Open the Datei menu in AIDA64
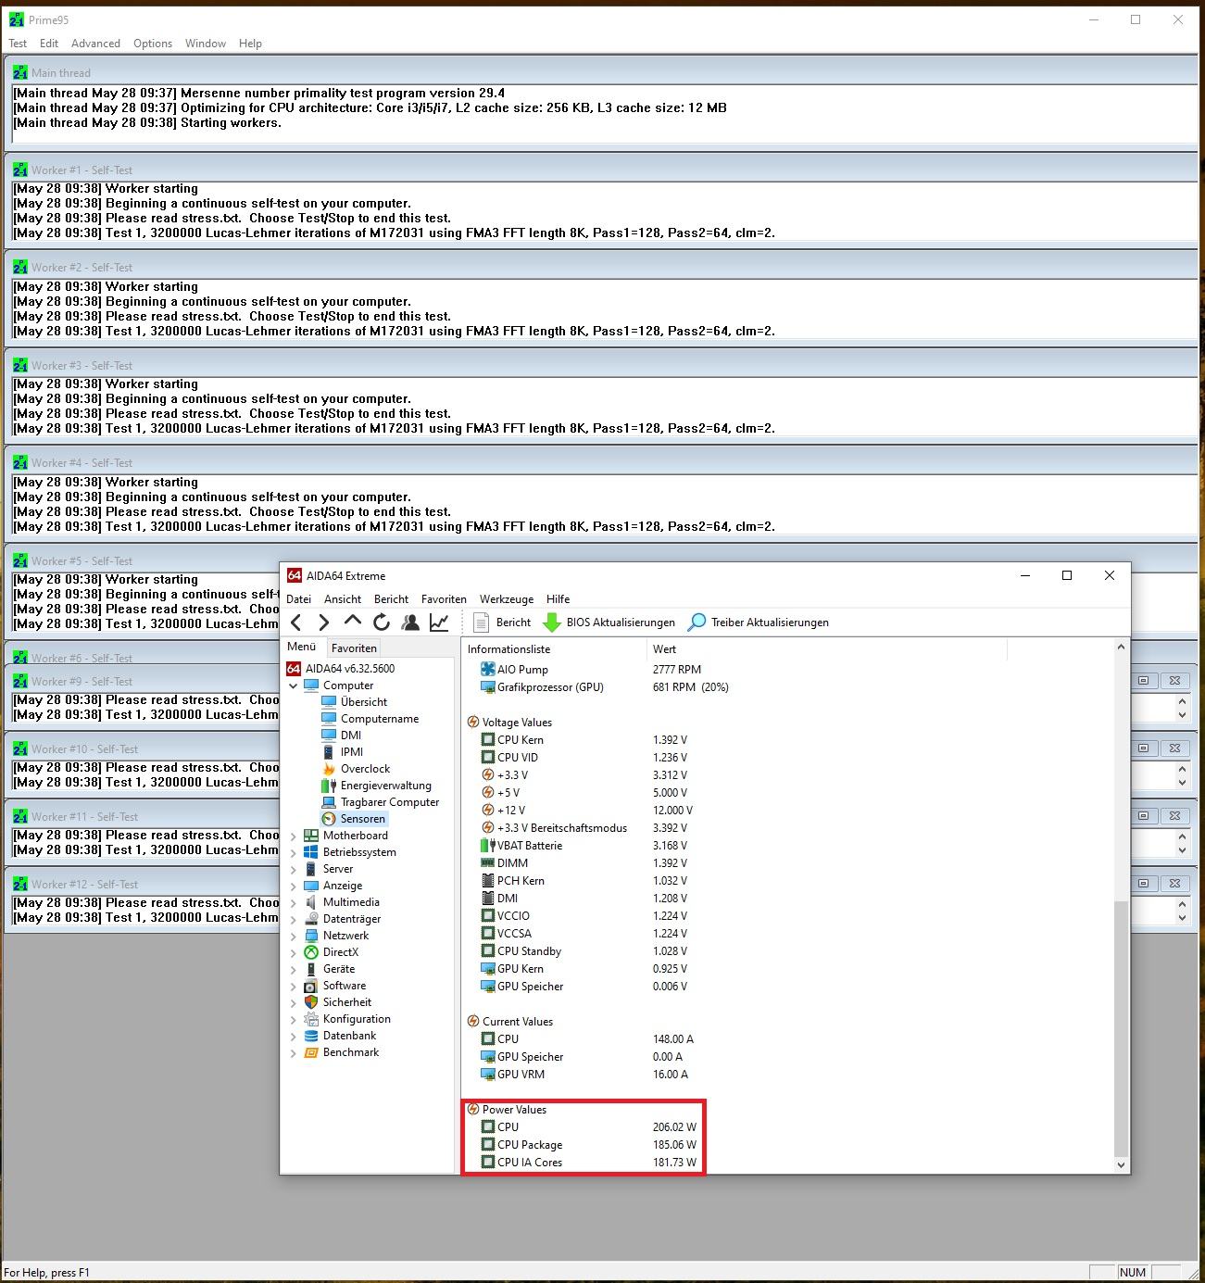This screenshot has width=1205, height=1283. (x=298, y=599)
